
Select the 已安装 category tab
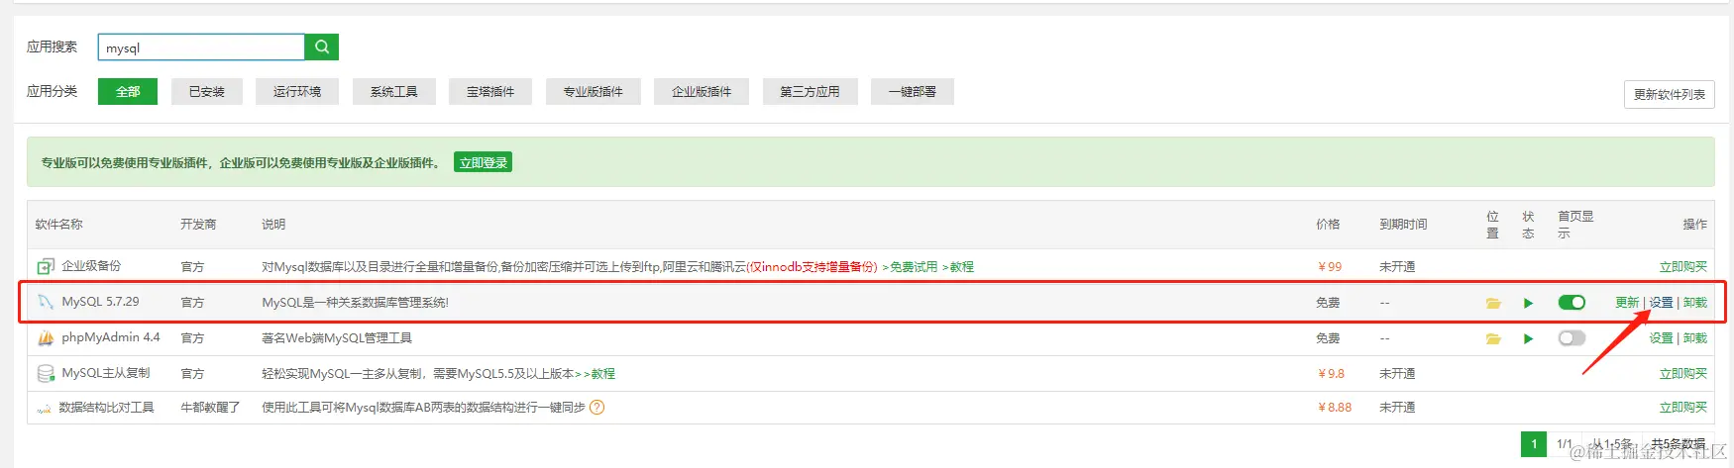pyautogui.click(x=206, y=91)
